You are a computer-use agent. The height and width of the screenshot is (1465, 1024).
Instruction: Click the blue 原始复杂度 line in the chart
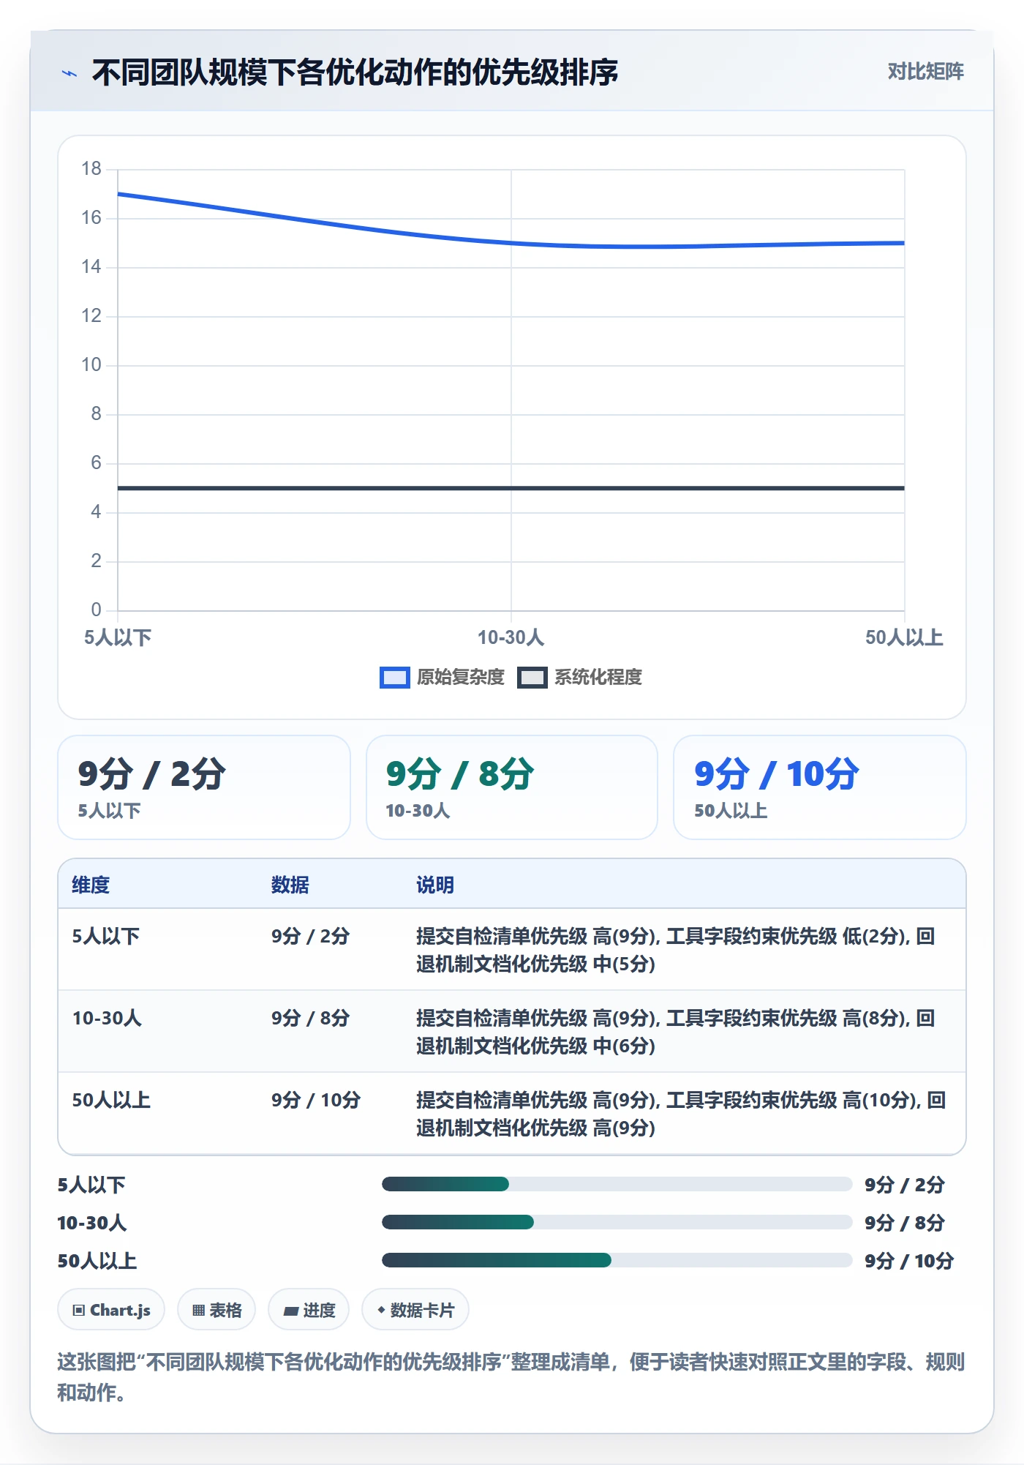[x=511, y=243]
